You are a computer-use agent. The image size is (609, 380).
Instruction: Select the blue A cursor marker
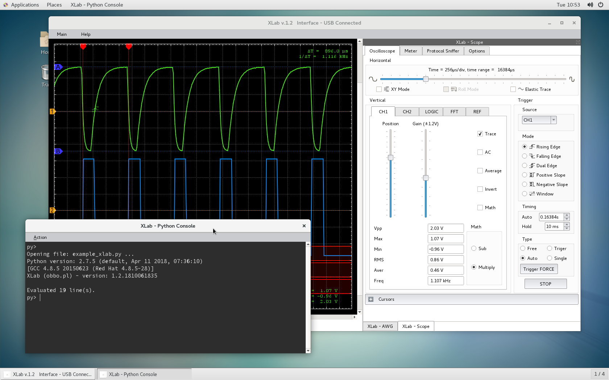point(58,67)
